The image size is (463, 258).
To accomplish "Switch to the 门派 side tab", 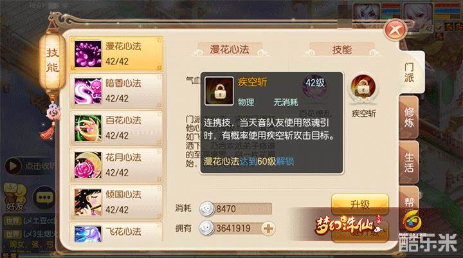I will pos(410,72).
